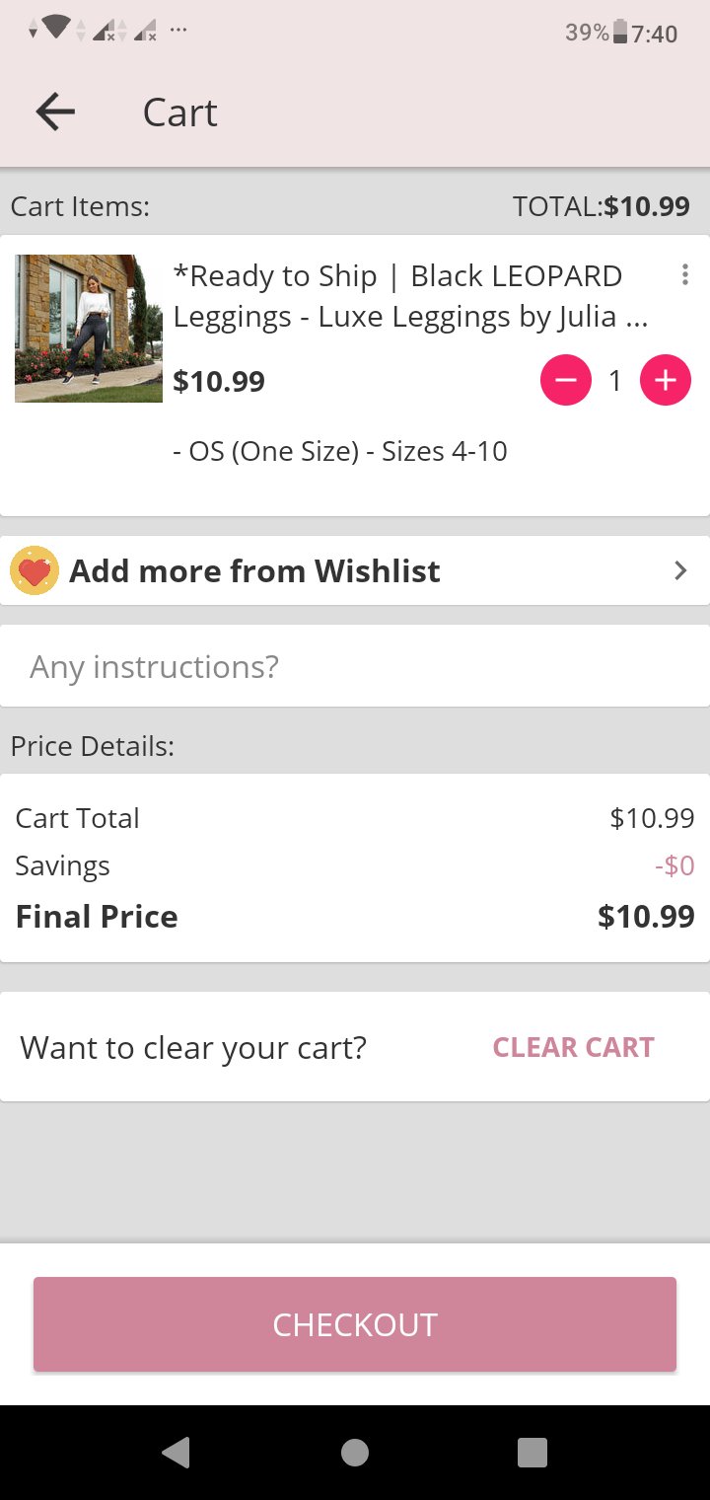Decrease leggings quantity with minus button

[566, 381]
